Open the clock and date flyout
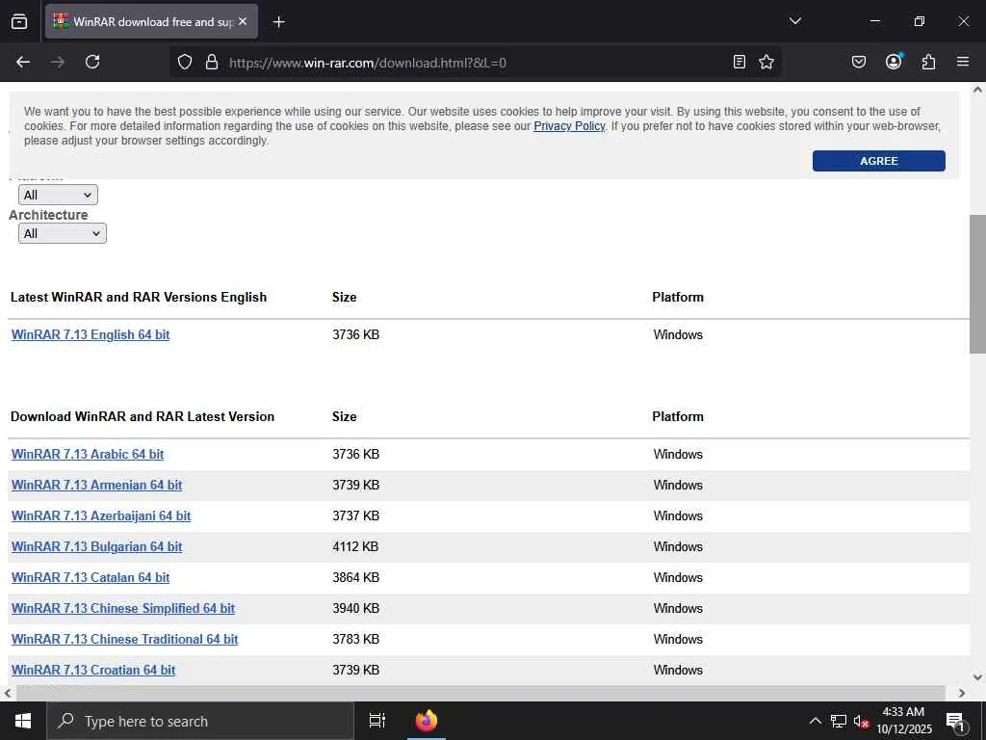 (904, 721)
